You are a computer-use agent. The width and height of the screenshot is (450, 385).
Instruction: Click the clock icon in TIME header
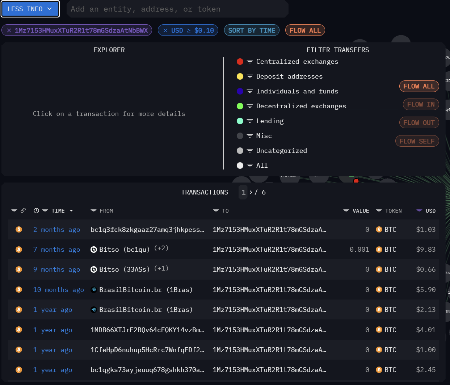(36, 210)
